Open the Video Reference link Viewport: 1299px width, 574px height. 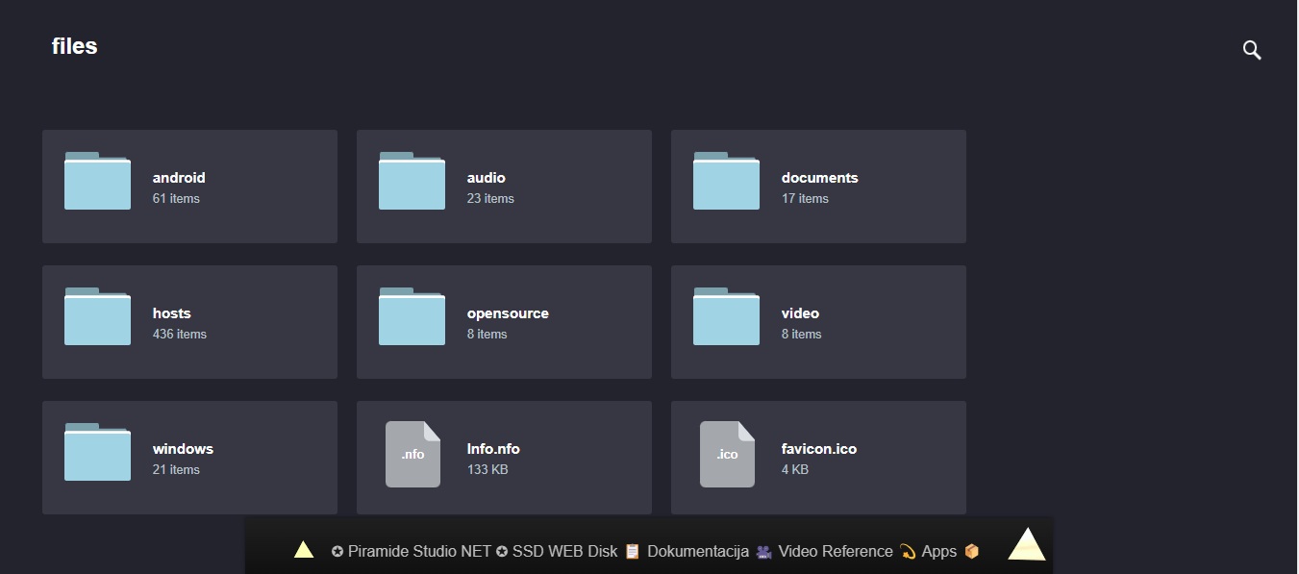pyautogui.click(x=835, y=551)
